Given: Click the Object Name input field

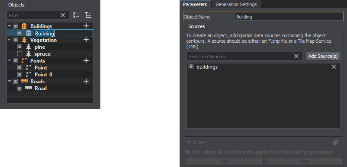Looking at the screenshot, I should pos(289,17).
